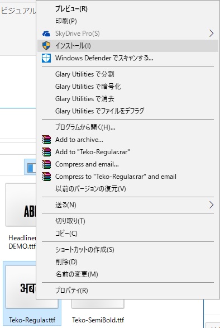This screenshot has width=220, height=328.
Task: Select Compress to "Teko-Regular.rar" and email
Action: pyautogui.click(x=128, y=177)
